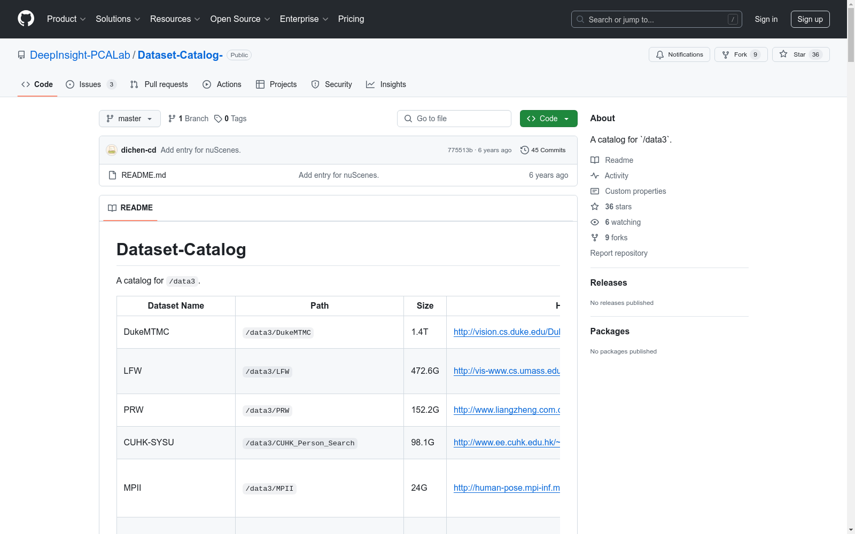The height and width of the screenshot is (534, 855).
Task: Open the CUHK-SYSU homepage link
Action: point(507,443)
